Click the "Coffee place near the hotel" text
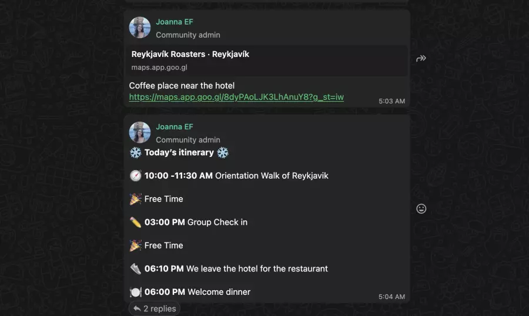The height and width of the screenshot is (316, 529). pos(182,86)
